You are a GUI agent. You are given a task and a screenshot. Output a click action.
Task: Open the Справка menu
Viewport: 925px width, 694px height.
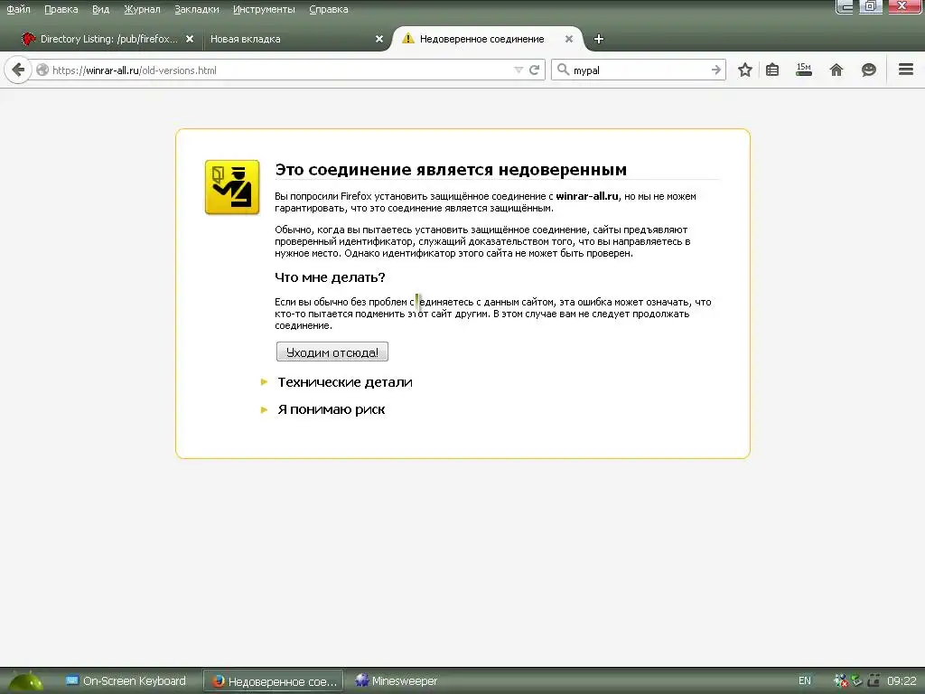(329, 9)
